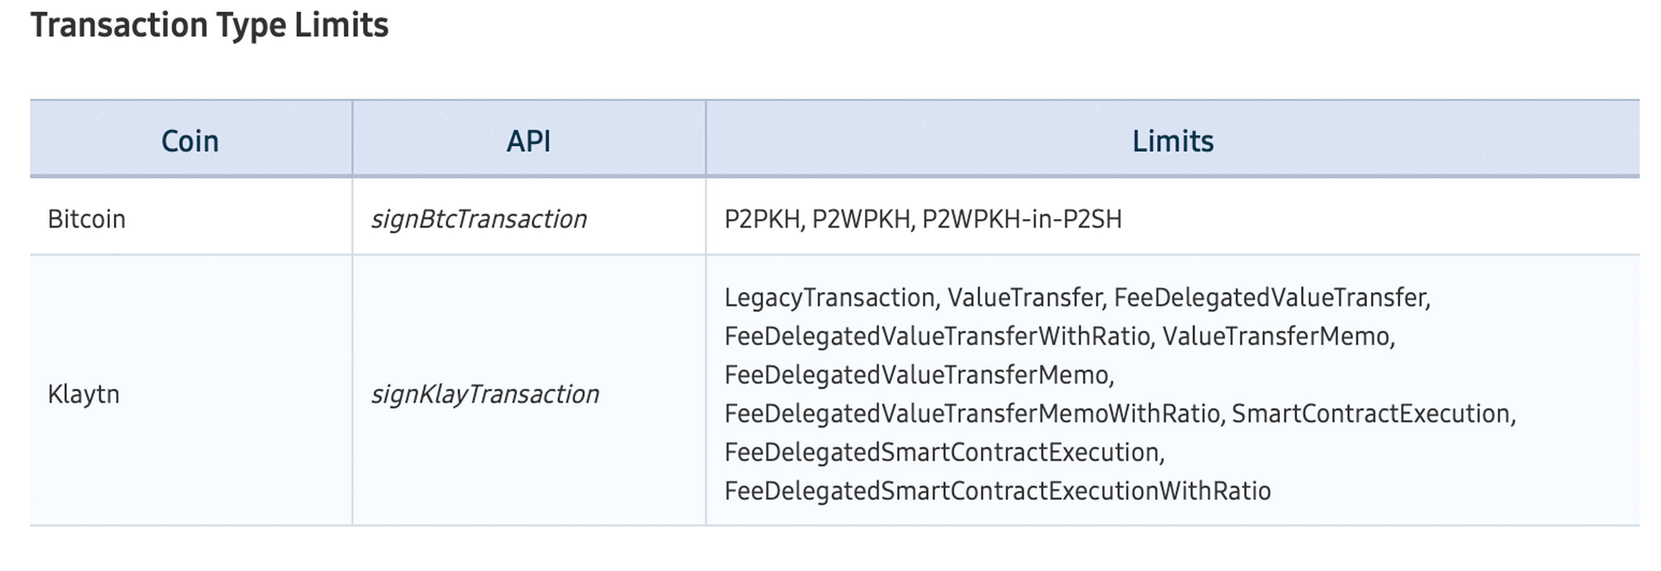Screen dimensions: 1661x571
Task: Click LegacyTransaction in Klaytn limits
Action: click(x=830, y=298)
